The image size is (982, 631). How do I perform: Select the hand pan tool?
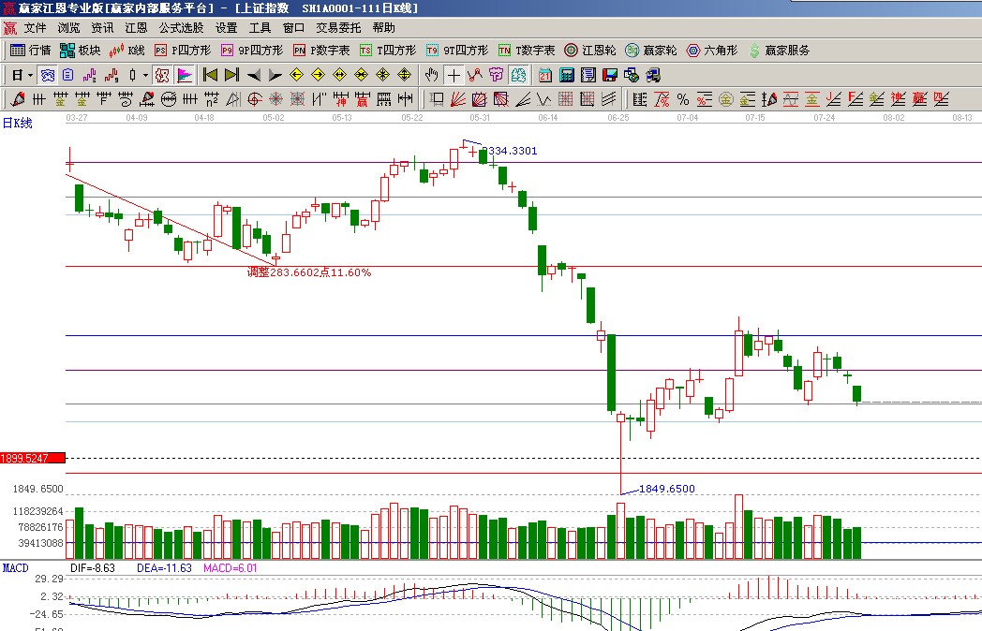coord(431,75)
